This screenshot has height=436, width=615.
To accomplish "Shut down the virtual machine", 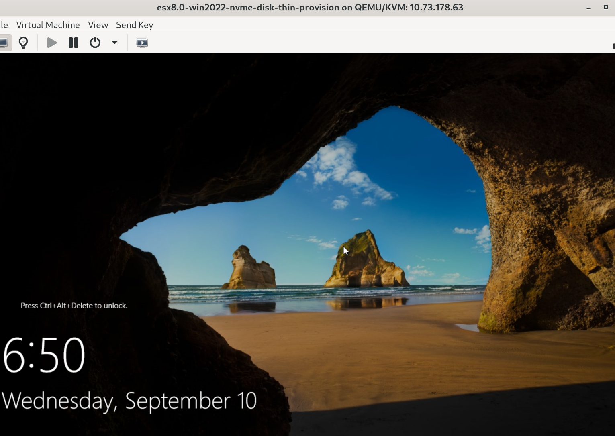I will coord(95,43).
